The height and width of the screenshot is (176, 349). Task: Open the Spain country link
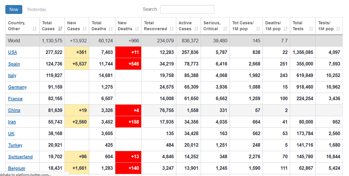[x=14, y=64]
